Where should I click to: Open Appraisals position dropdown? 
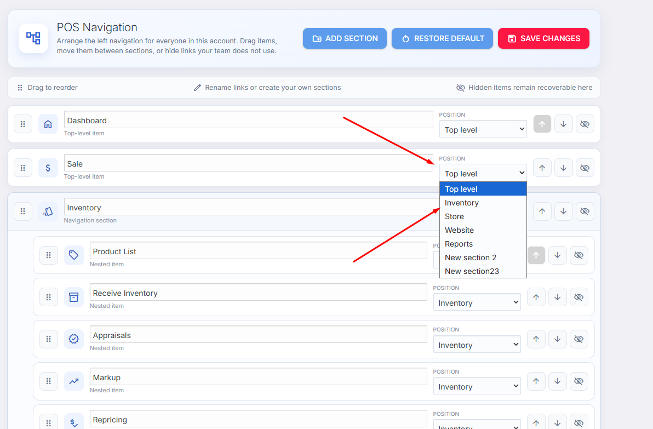point(477,345)
